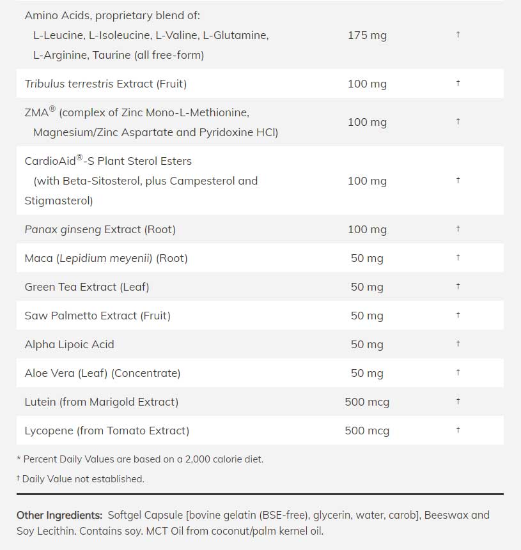Click the dagger symbol beside Alpha Lipoic Acid

(x=458, y=344)
